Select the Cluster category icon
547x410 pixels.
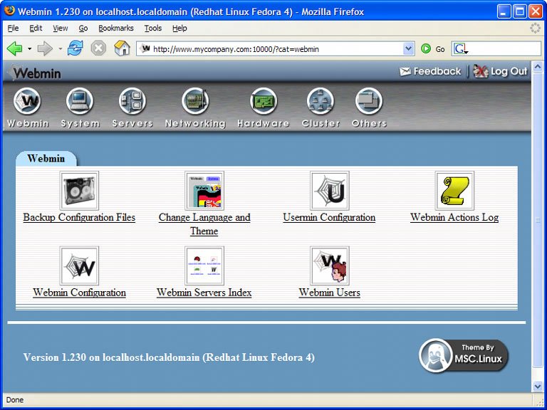pos(321,102)
